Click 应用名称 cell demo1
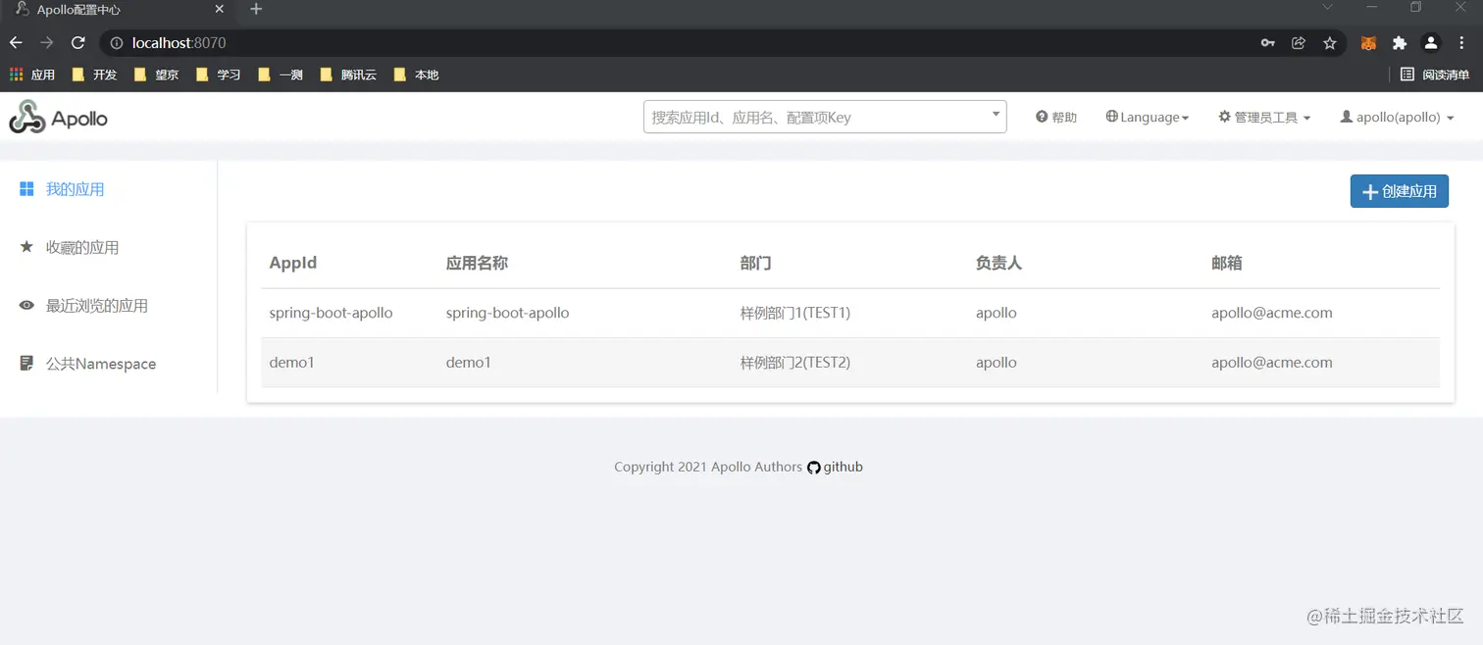Image resolution: width=1483 pixels, height=645 pixels. click(469, 362)
